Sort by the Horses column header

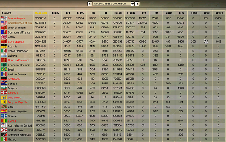coord(118,13)
